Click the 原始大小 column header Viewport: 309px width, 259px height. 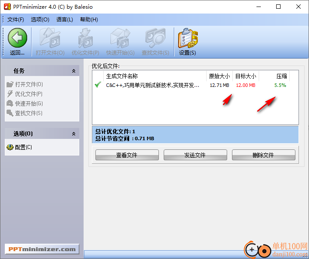[220, 76]
